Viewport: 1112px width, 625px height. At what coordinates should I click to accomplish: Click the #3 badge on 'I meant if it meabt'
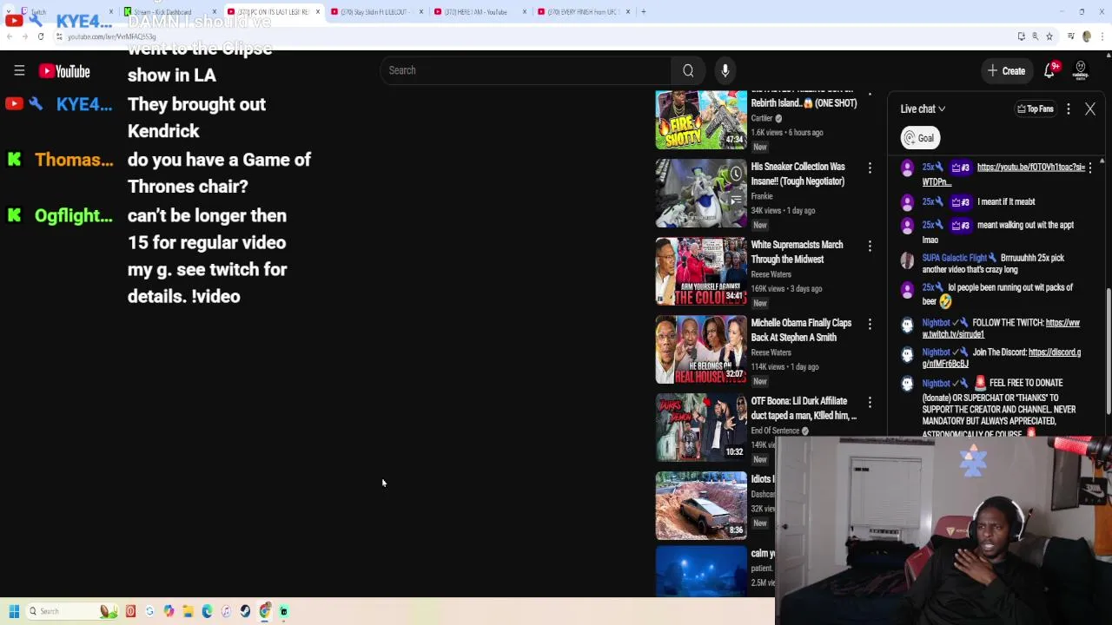[960, 202]
